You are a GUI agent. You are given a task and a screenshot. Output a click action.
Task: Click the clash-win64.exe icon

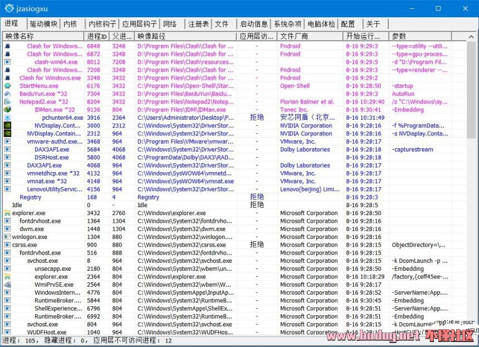pos(7,62)
